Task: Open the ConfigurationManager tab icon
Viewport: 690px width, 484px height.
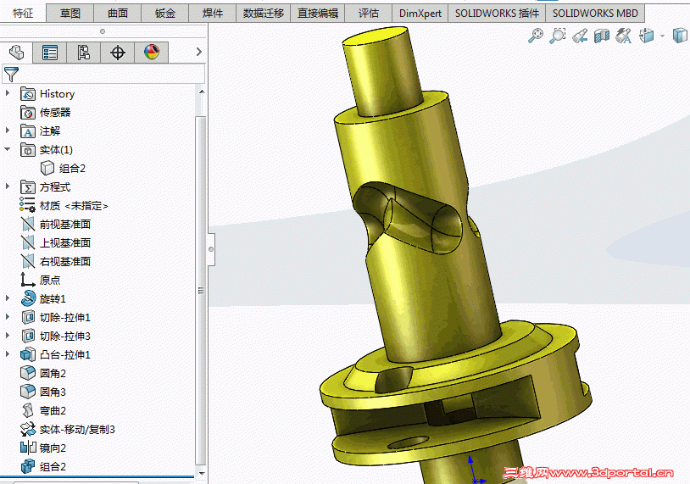Action: point(84,53)
